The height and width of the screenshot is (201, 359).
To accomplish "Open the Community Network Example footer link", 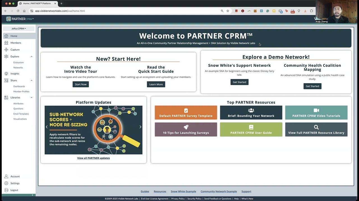I will pyautogui.click(x=219, y=192).
